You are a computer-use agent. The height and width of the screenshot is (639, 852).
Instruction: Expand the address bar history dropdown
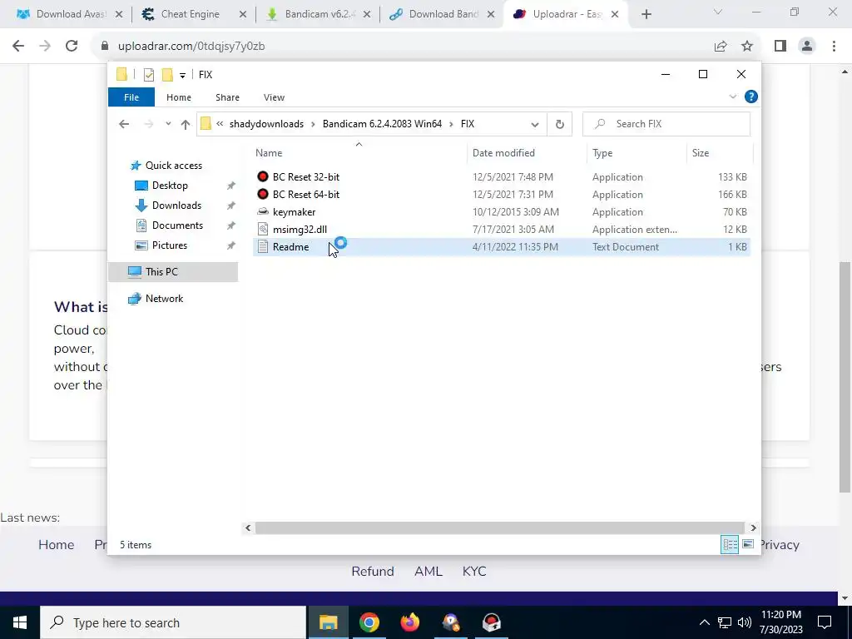(535, 125)
